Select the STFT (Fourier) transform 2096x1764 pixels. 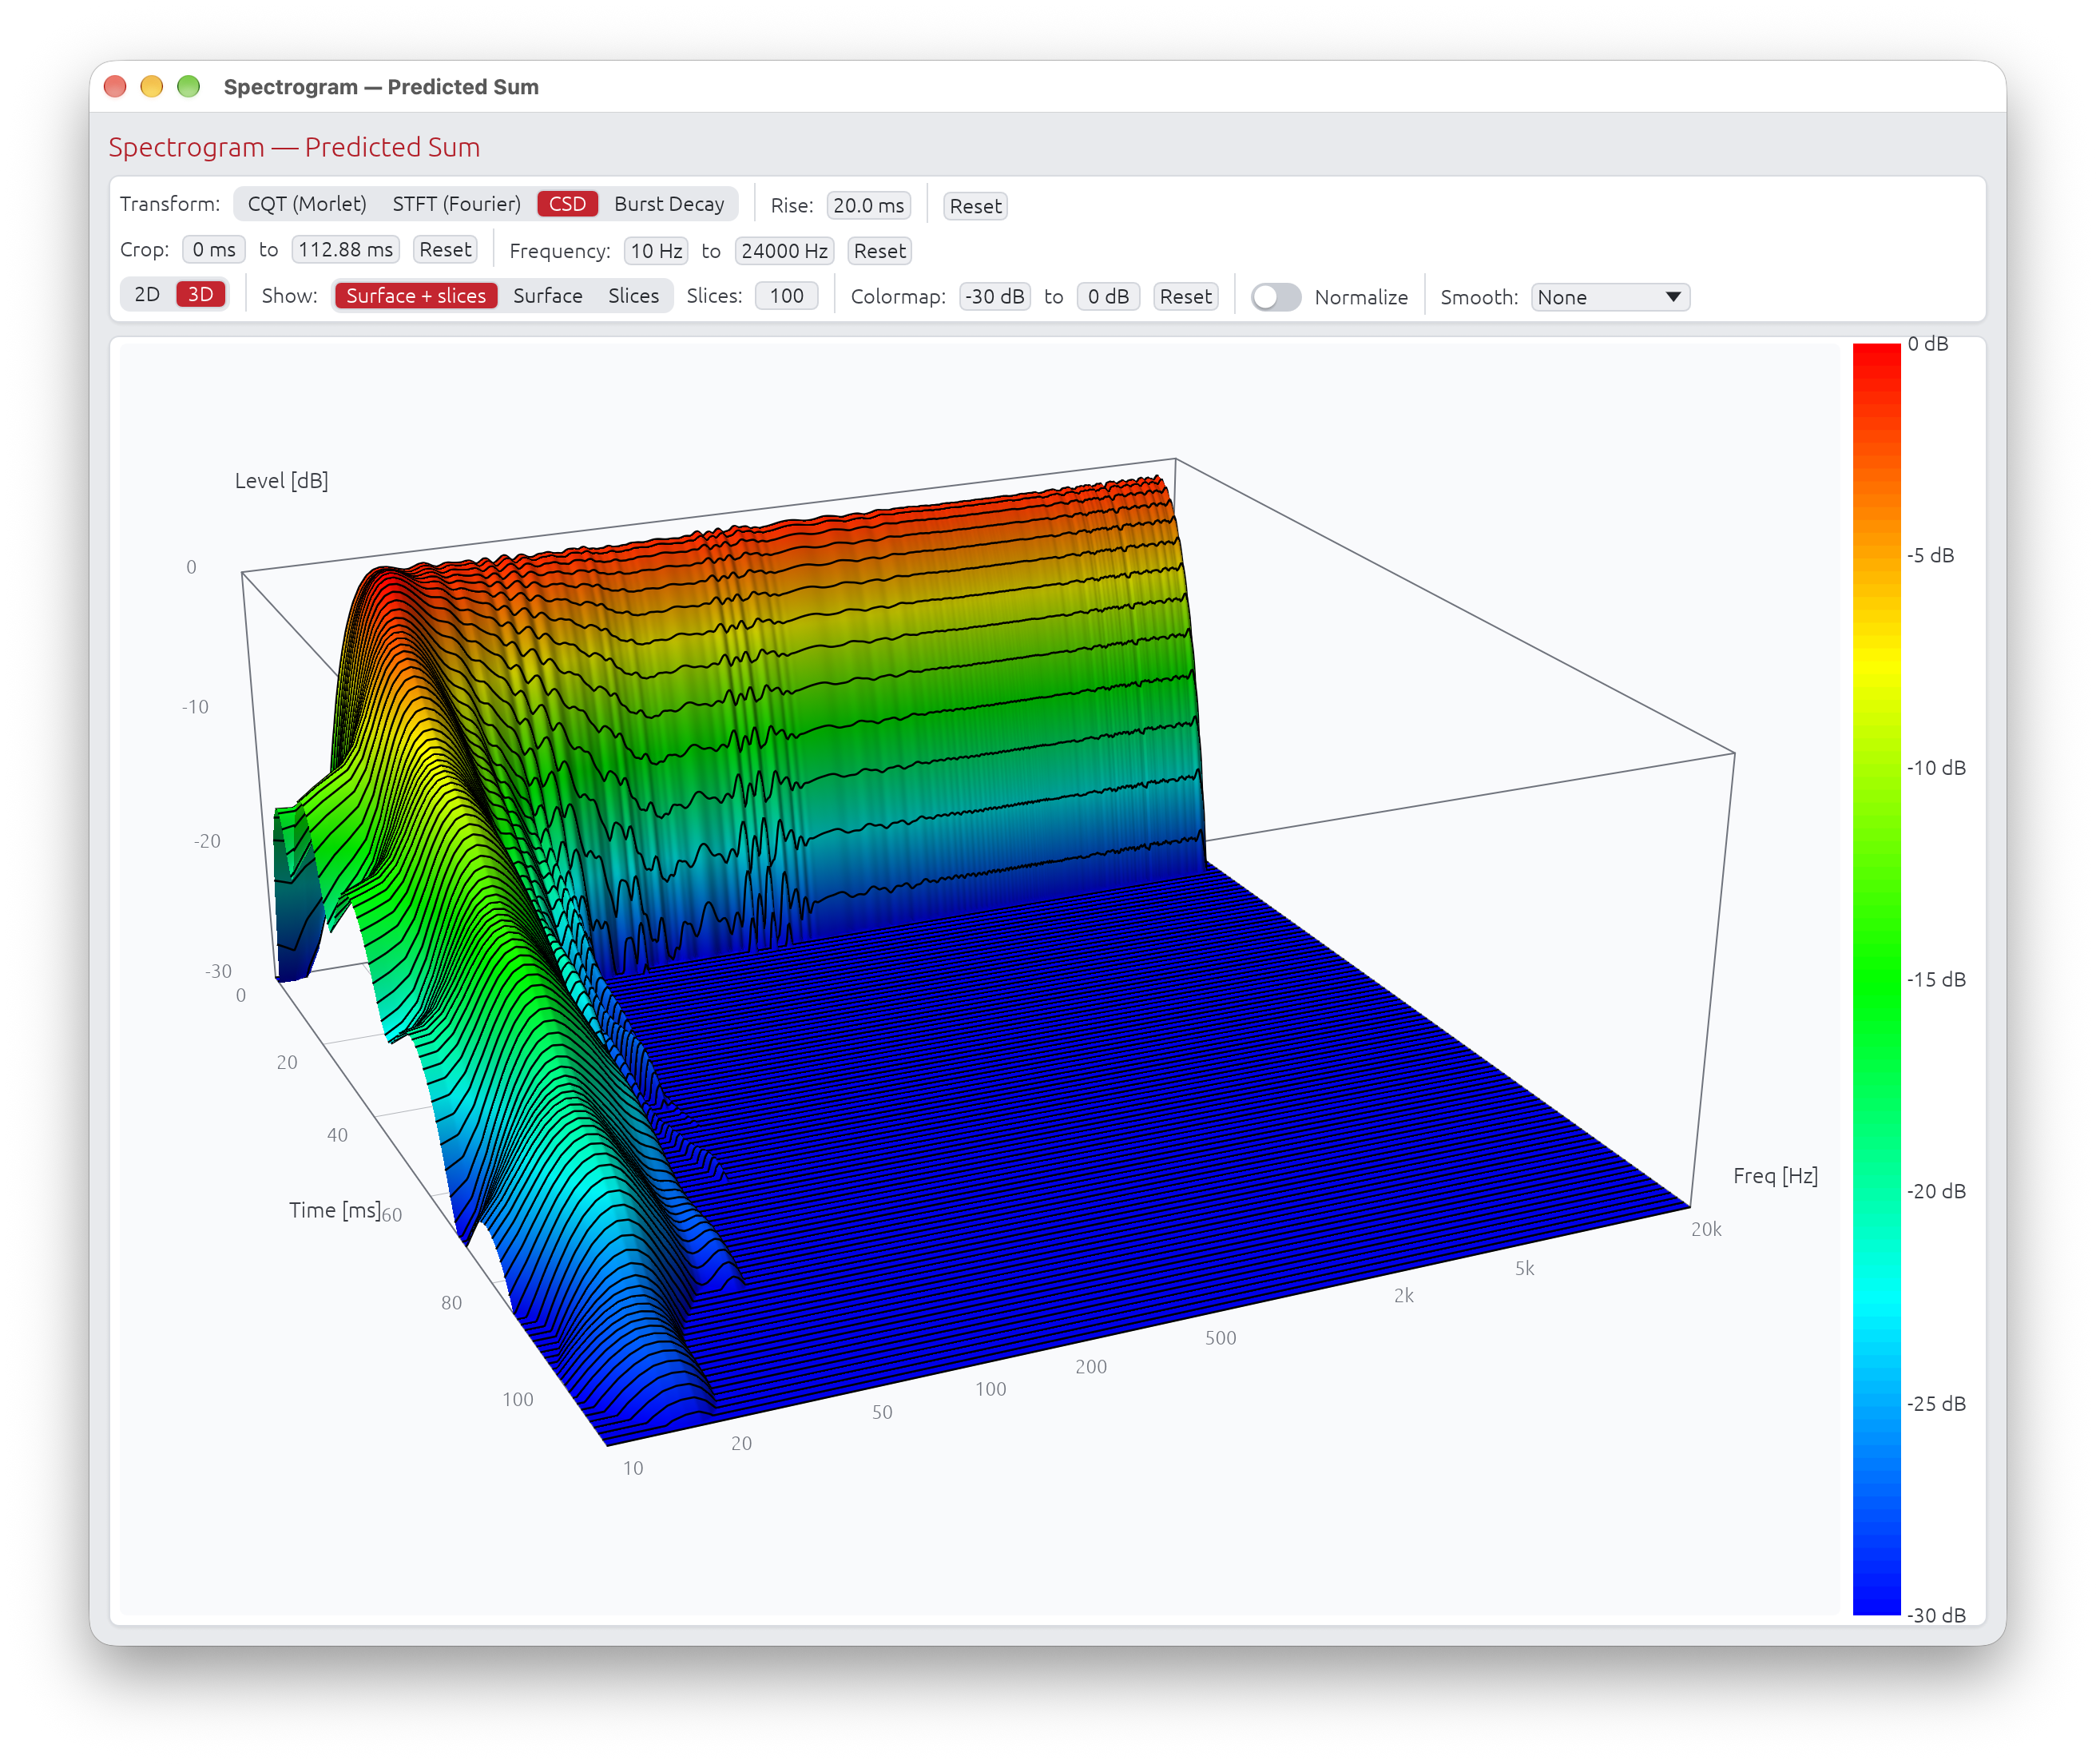click(x=456, y=204)
